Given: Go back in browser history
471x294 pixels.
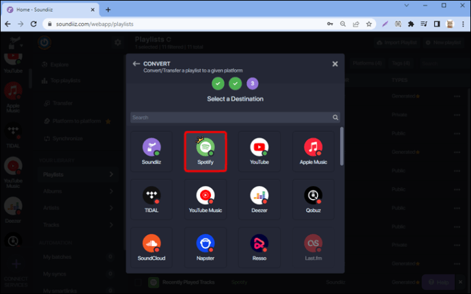Looking at the screenshot, I should 8,24.
